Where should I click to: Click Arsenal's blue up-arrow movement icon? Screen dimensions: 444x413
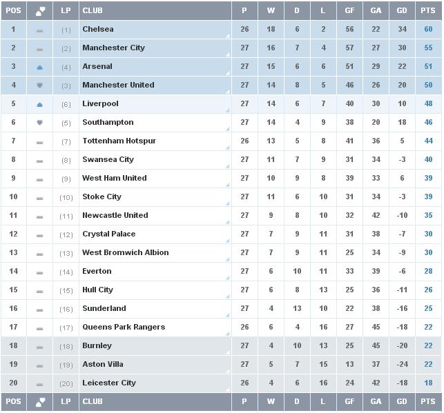39,68
